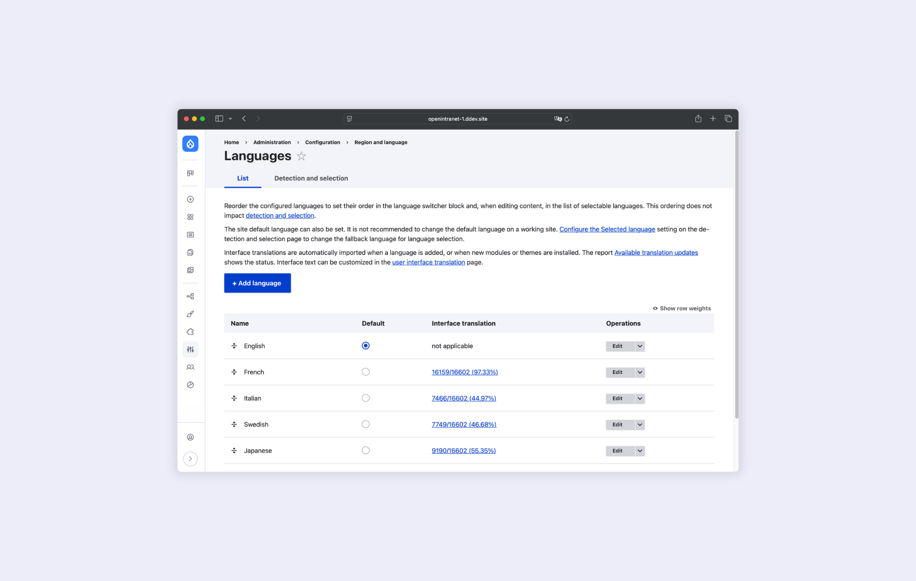The height and width of the screenshot is (581, 916).
Task: Enable Italian as default language
Action: (365, 398)
